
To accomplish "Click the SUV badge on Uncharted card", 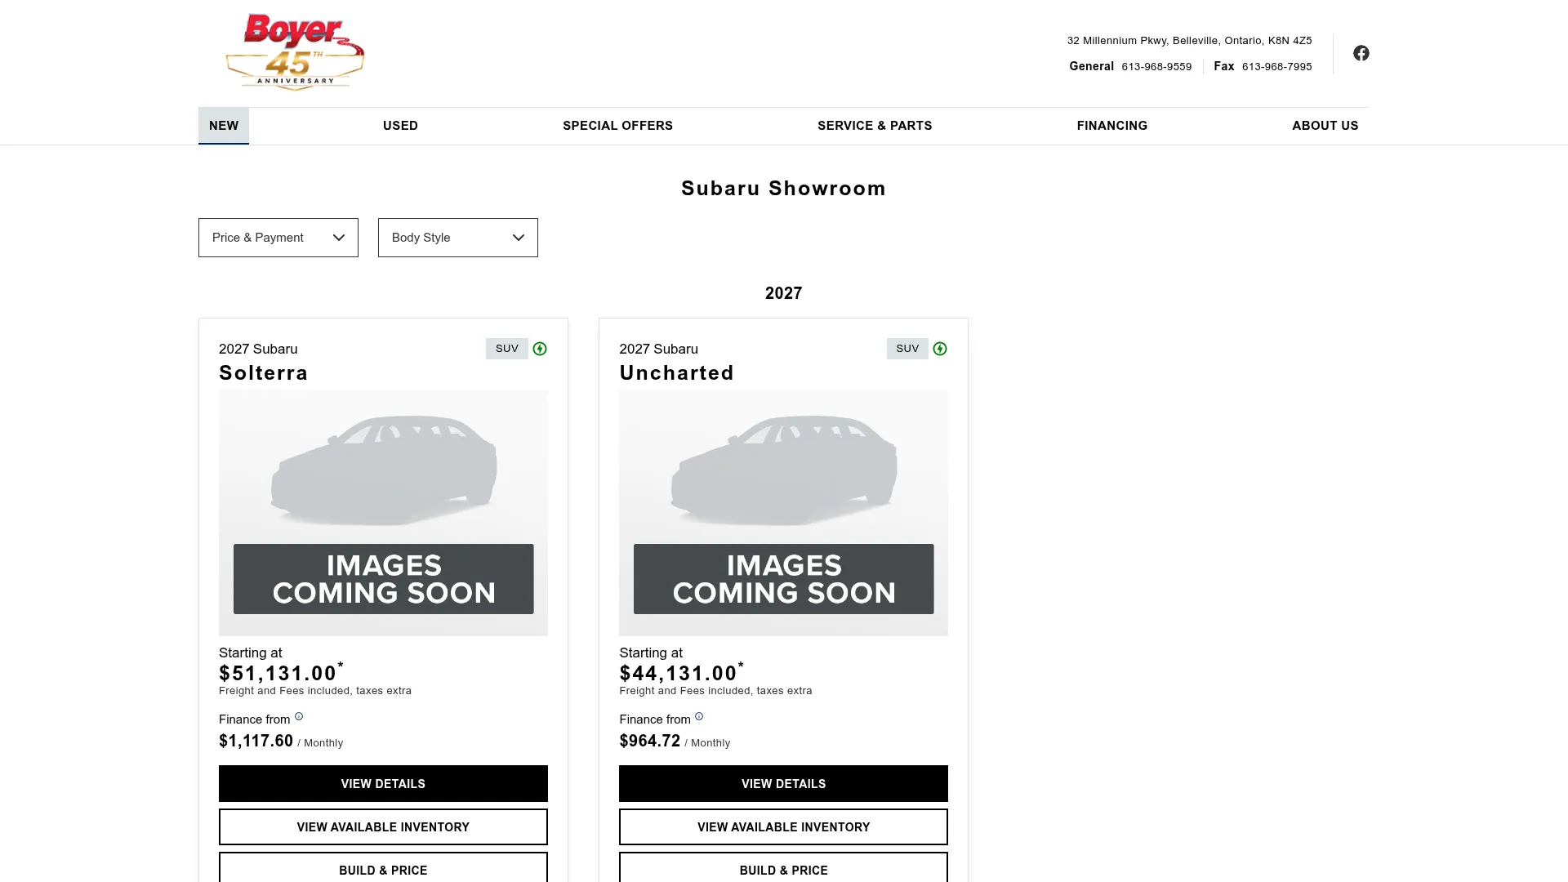I will coord(907,349).
